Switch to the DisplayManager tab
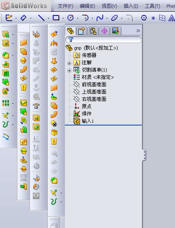This screenshot has height=228, width=175. pos(116,31)
